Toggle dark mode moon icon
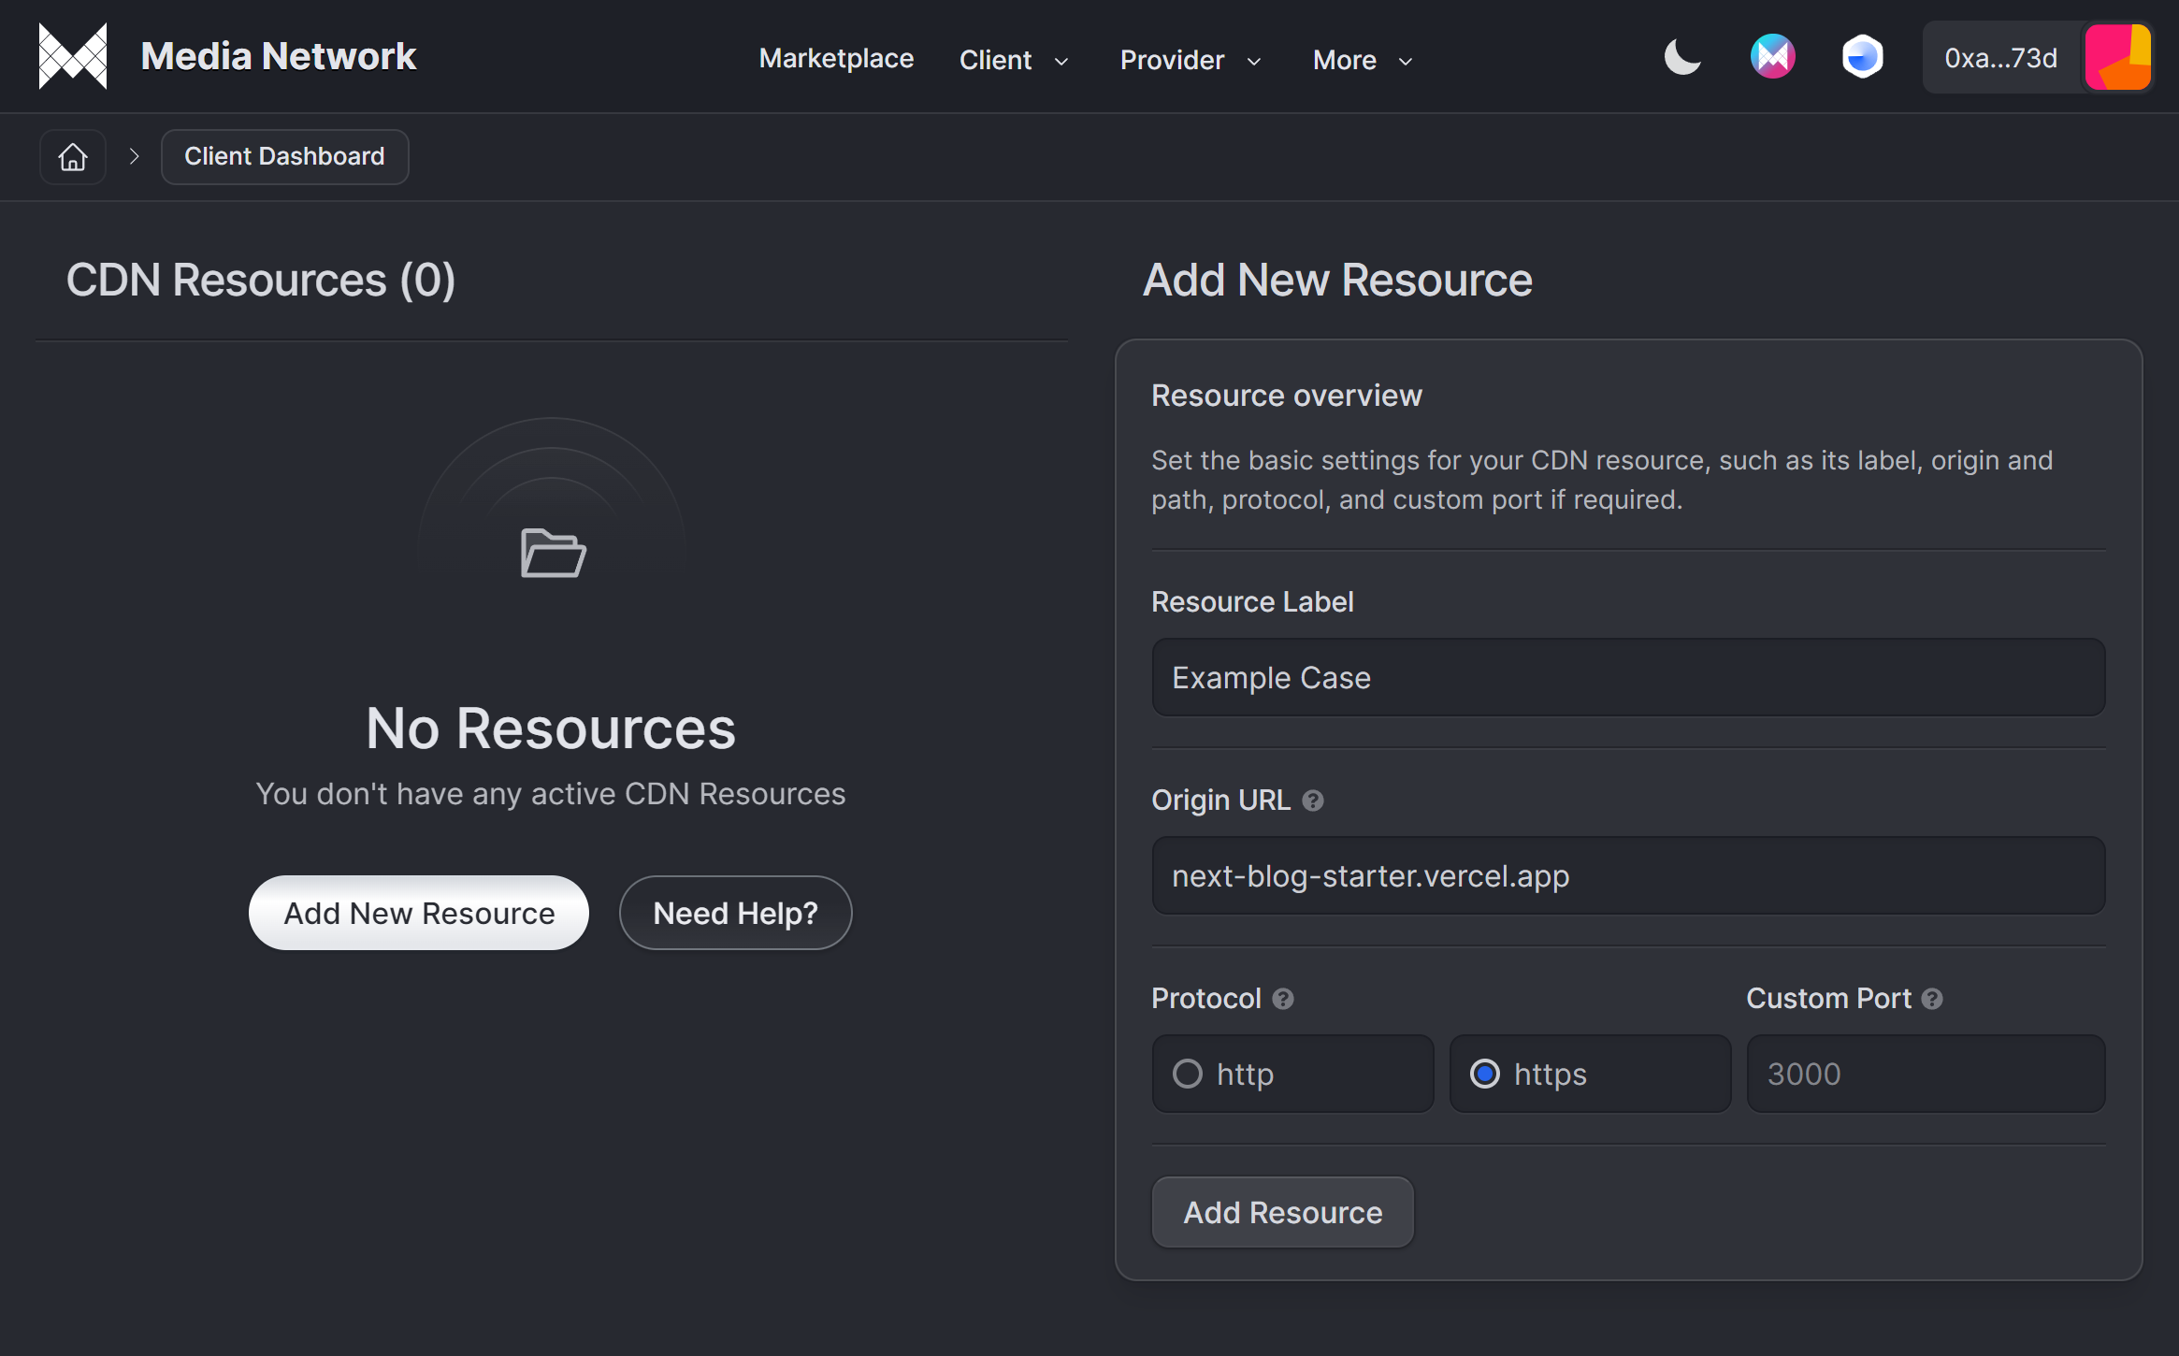The width and height of the screenshot is (2179, 1356). (1682, 58)
